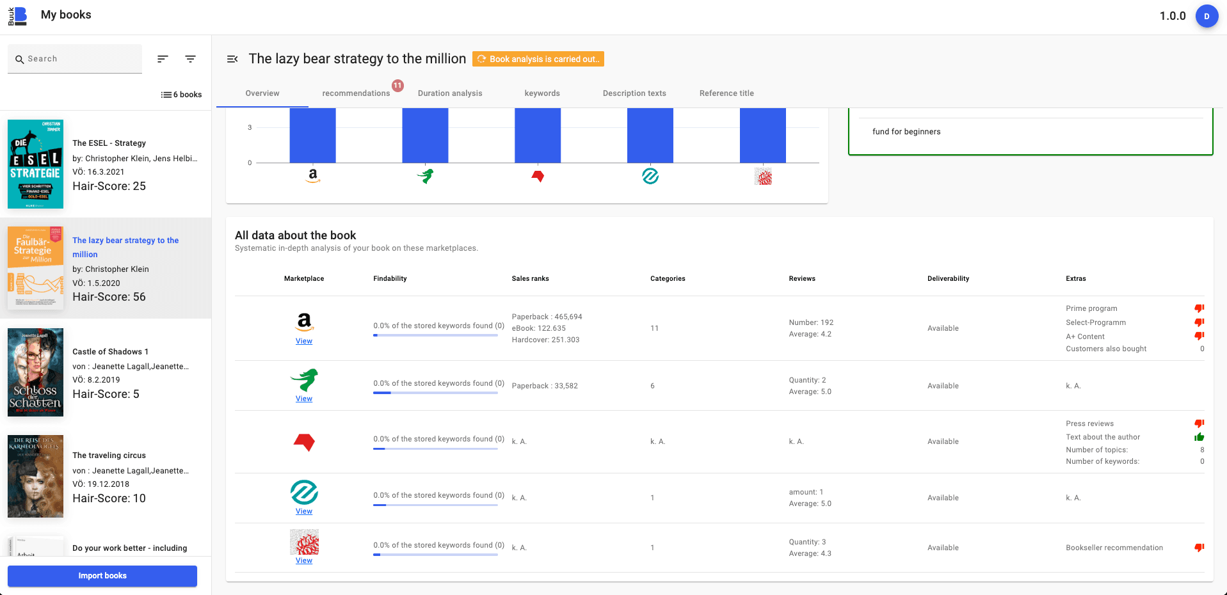
Task: Click thumbs-down beside Press reviews
Action: click(1199, 424)
